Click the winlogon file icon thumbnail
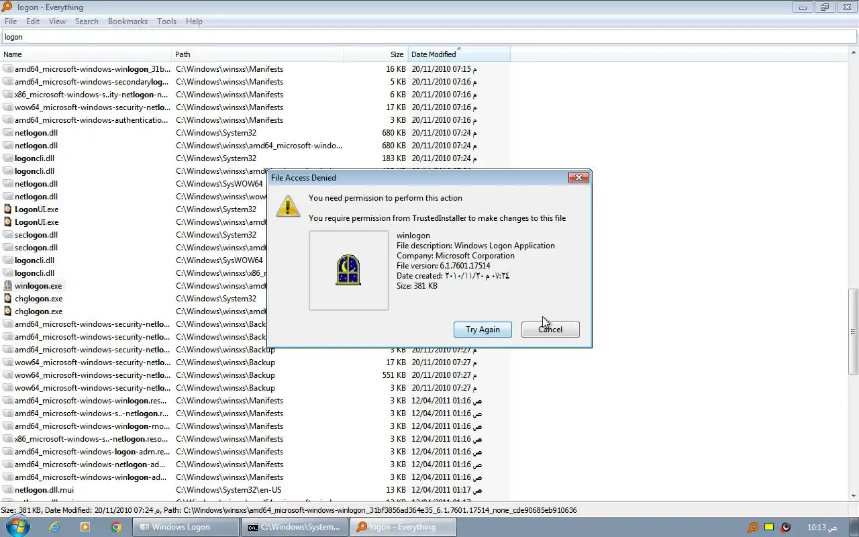Image resolution: width=859 pixels, height=537 pixels. (348, 270)
